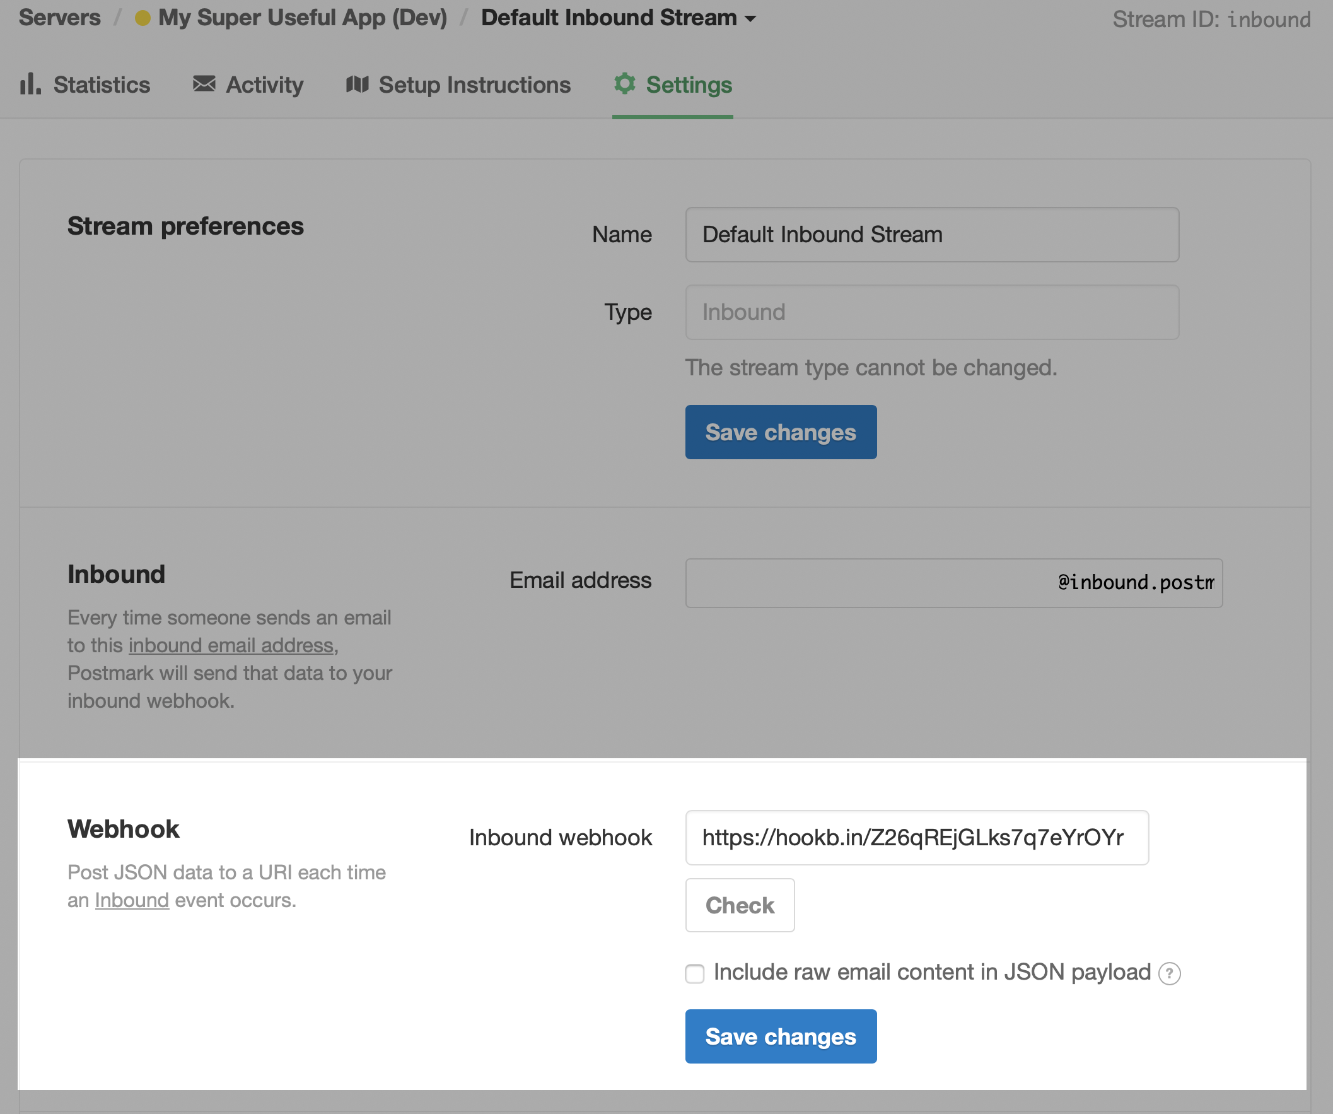Switch to the Statistics tab
This screenshot has width=1333, height=1114.
(x=102, y=85)
